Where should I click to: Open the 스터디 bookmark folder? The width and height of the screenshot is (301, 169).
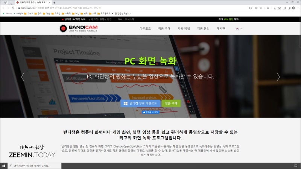point(66,14)
